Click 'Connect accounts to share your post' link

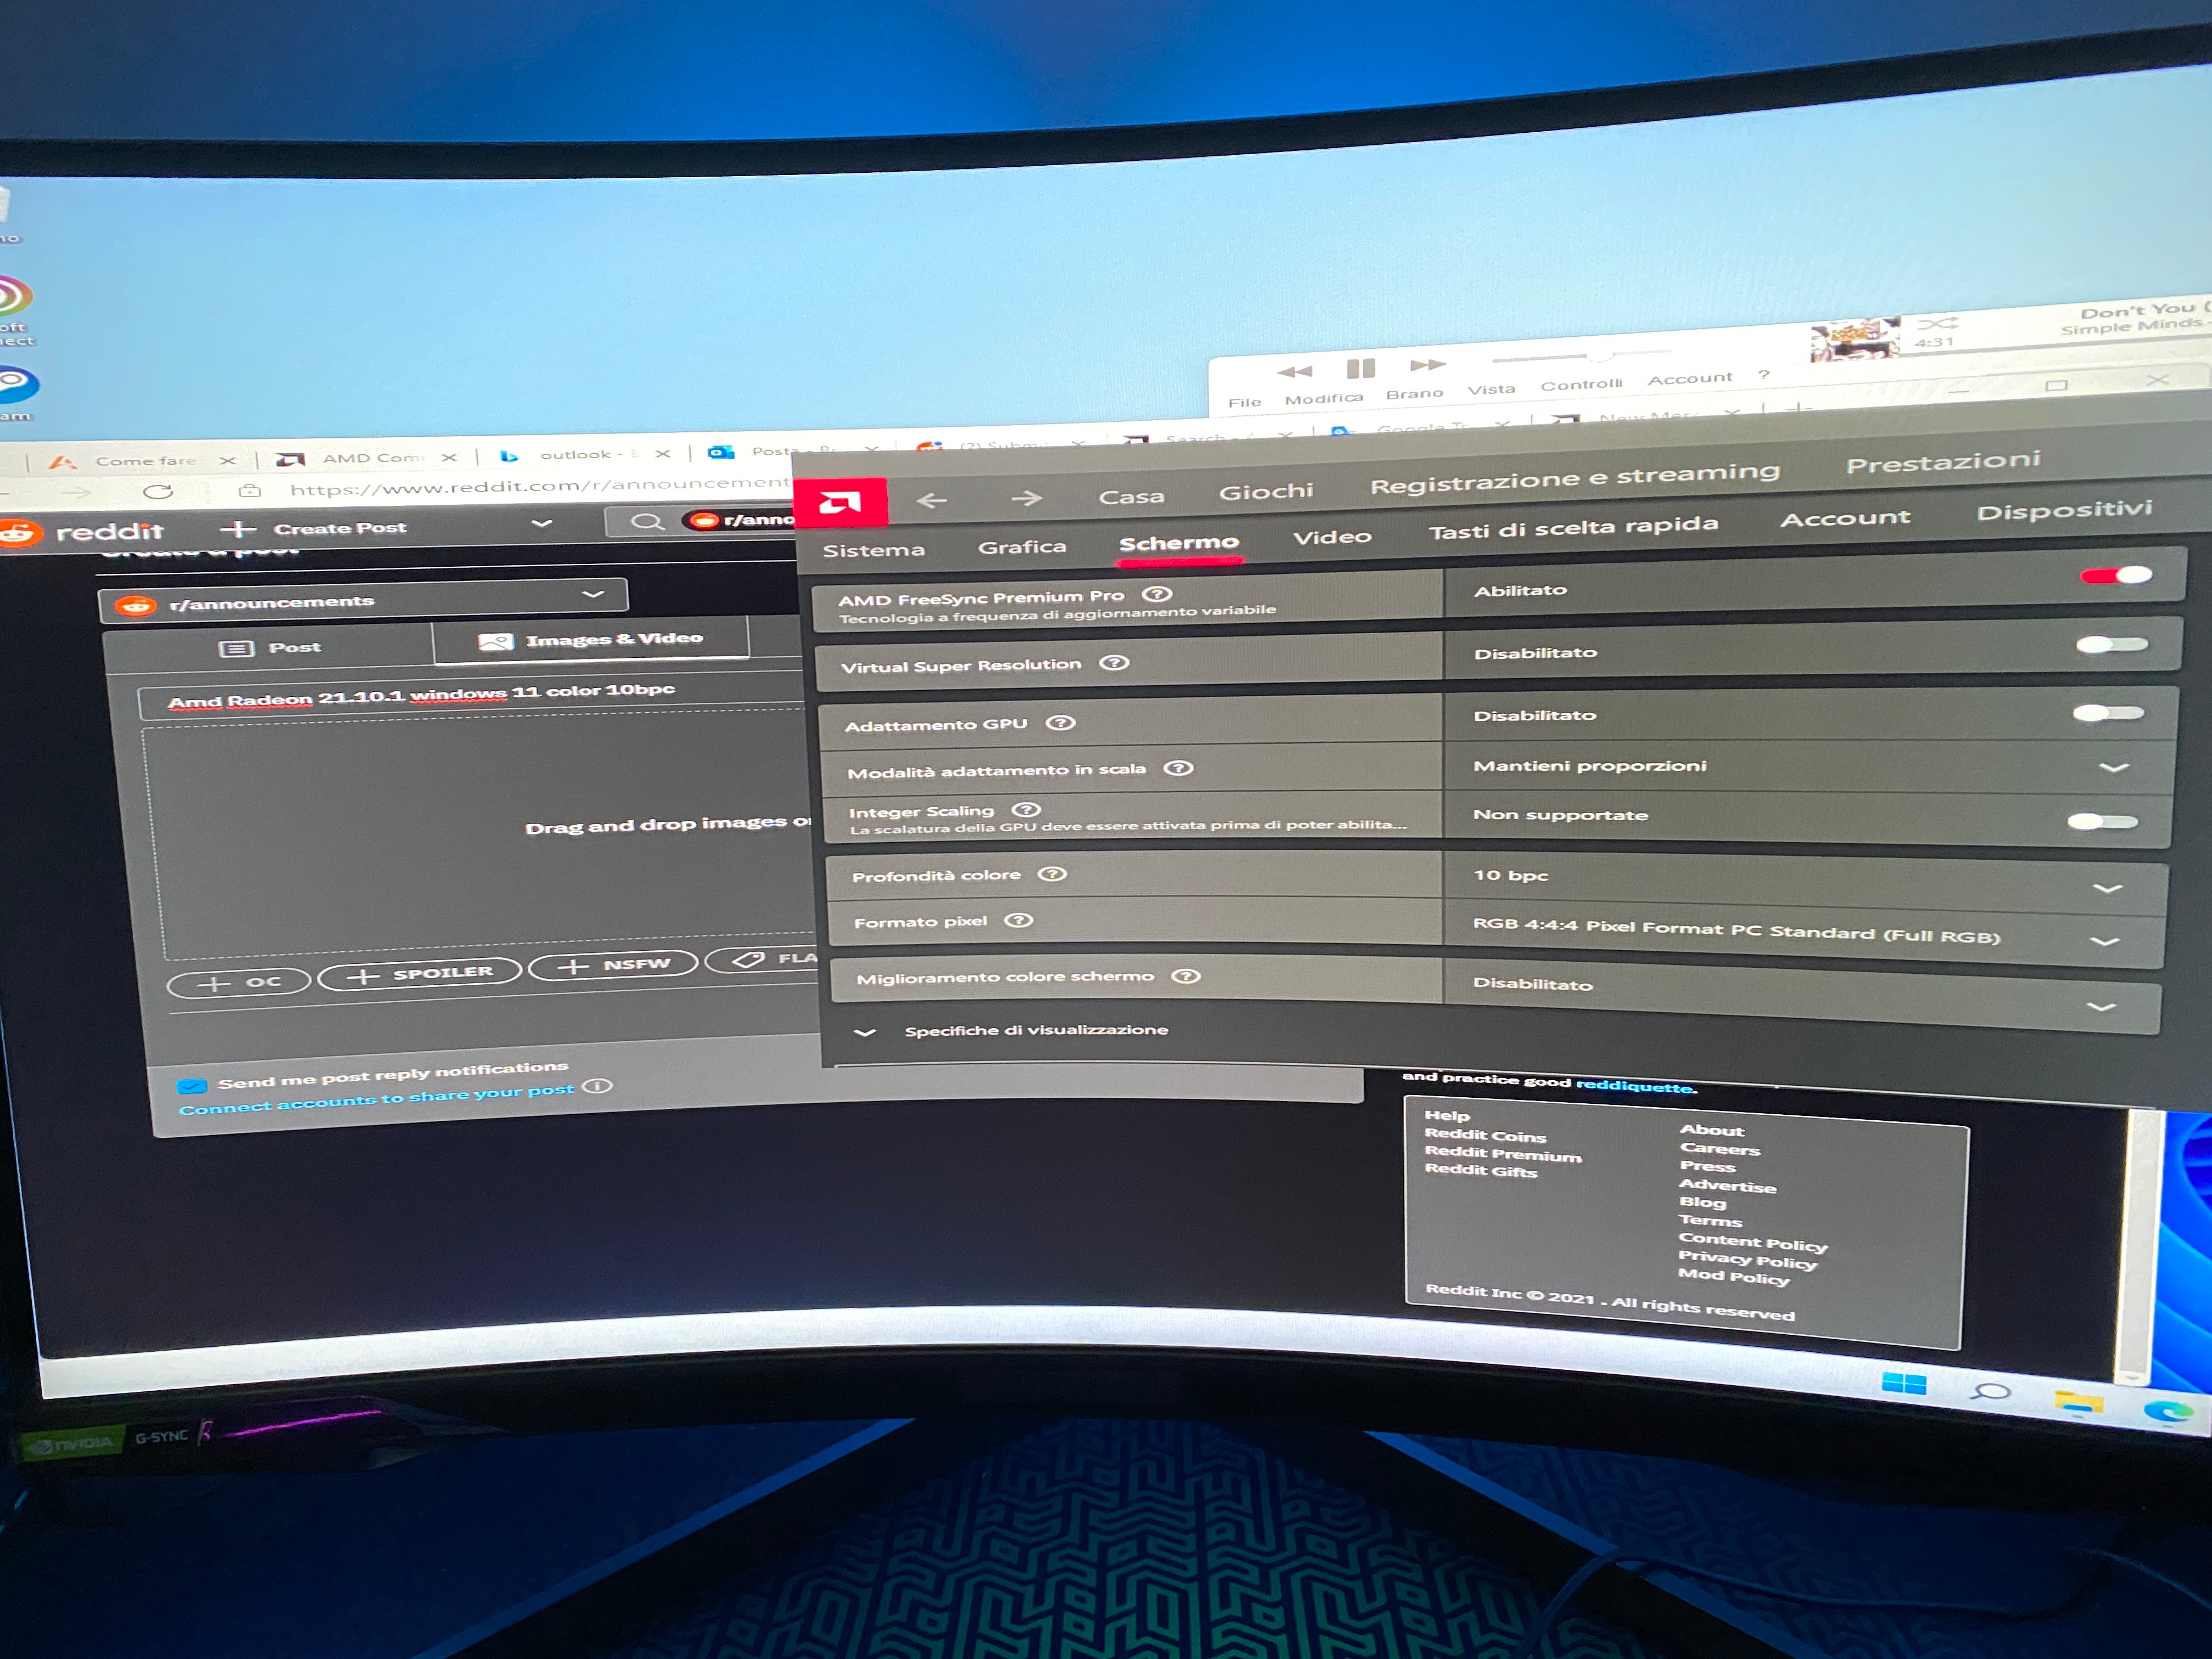[x=377, y=1099]
